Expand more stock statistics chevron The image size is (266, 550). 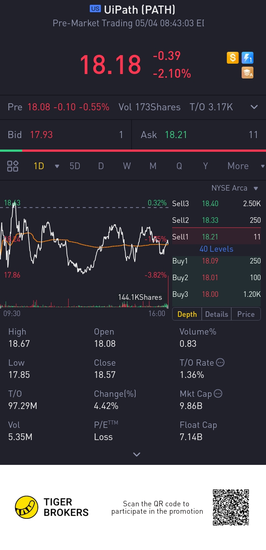(137, 454)
